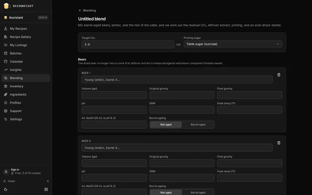Click the Sign in link
This screenshot has width=312, height=195.
point(15,169)
